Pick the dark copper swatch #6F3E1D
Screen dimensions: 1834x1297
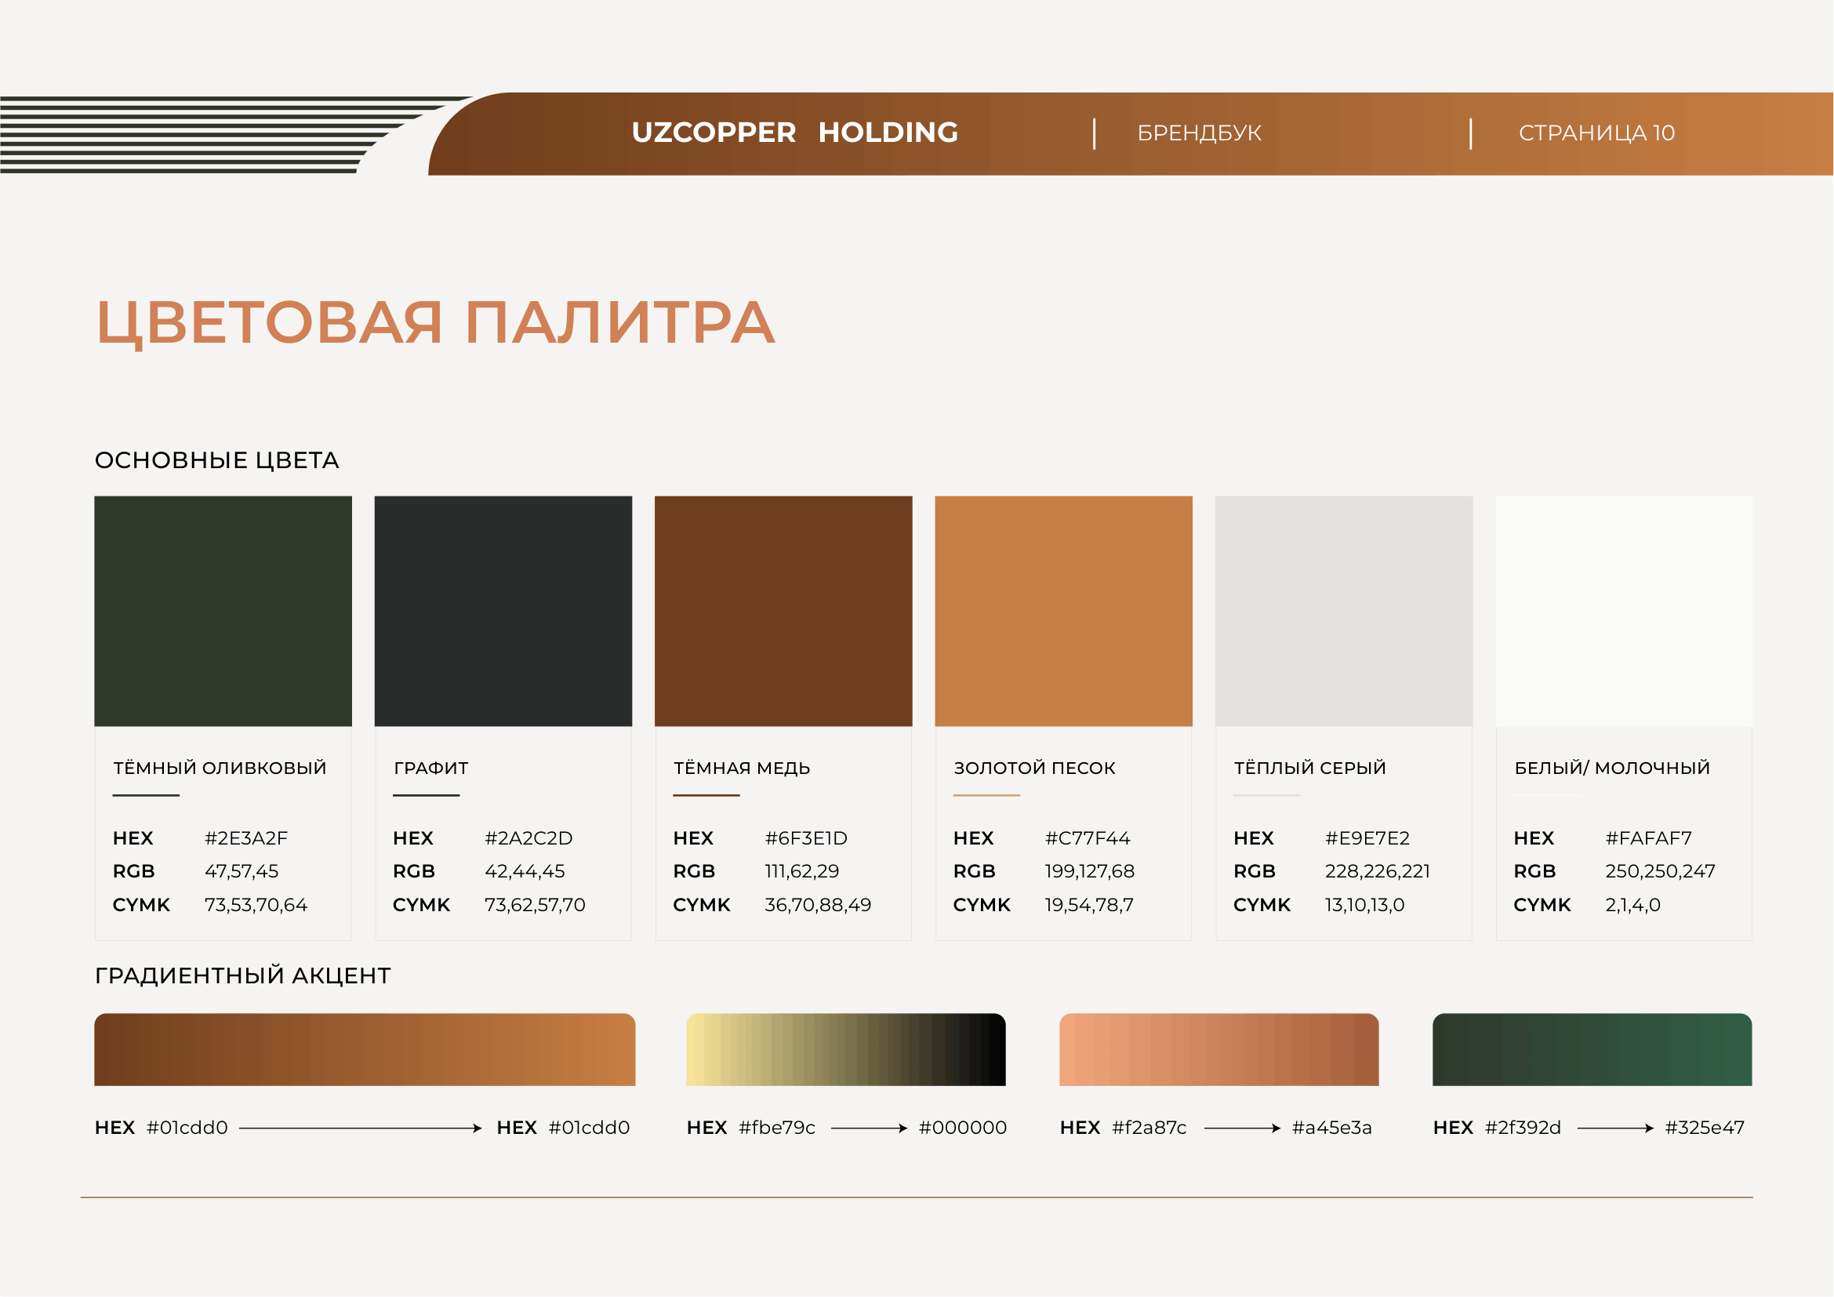tap(783, 611)
